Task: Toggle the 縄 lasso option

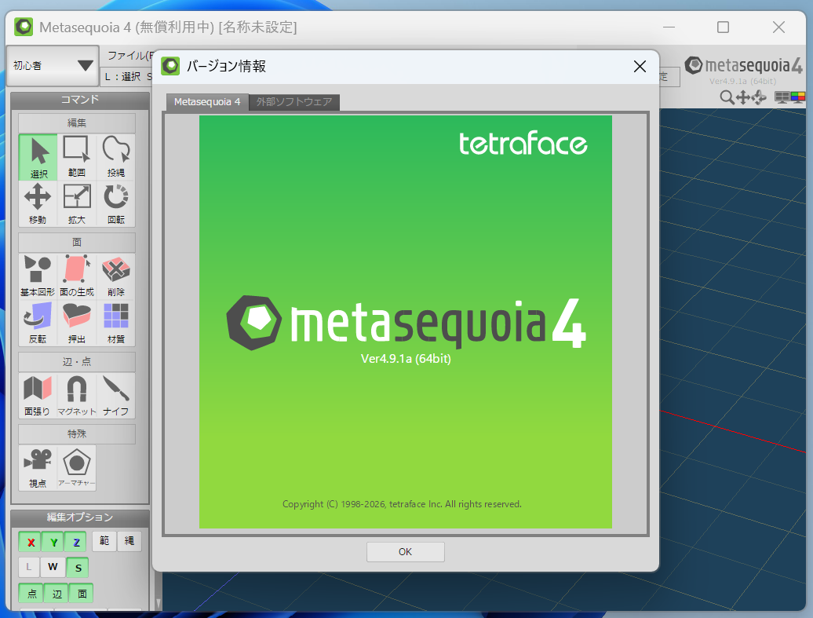Action: tap(129, 541)
